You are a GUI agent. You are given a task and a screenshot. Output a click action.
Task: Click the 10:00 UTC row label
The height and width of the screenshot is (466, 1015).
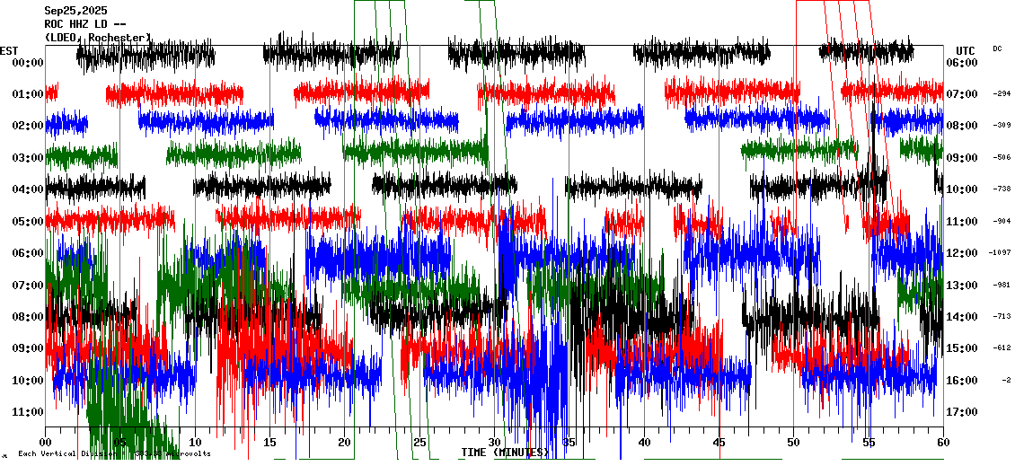click(x=963, y=190)
